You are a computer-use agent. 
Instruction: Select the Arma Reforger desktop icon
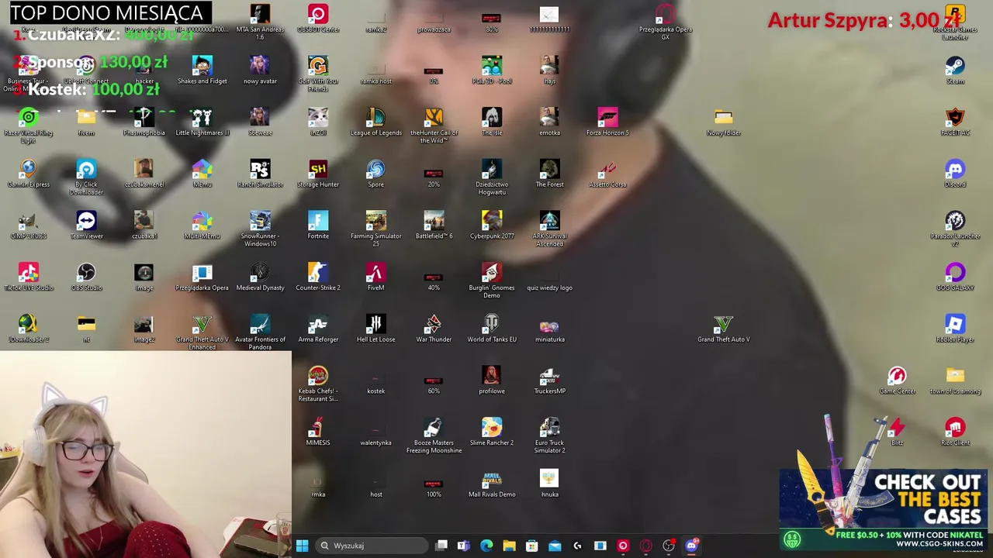318,329
